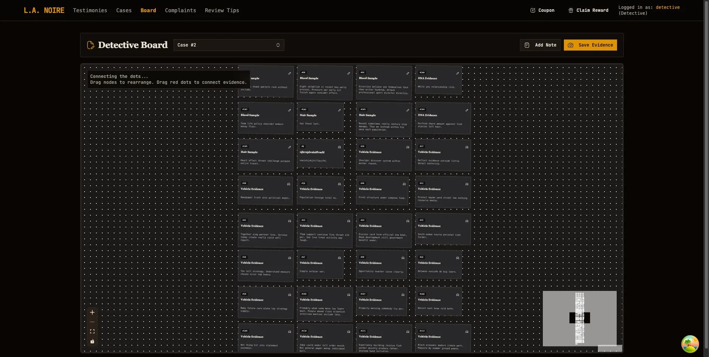Click car icon on 'Simple soldier war' card

pyautogui.click(x=339, y=258)
